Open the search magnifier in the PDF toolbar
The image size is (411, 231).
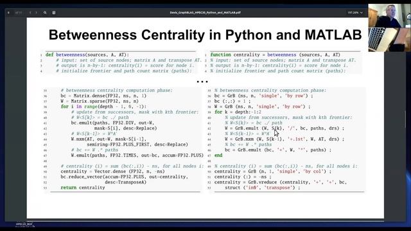[45, 13]
